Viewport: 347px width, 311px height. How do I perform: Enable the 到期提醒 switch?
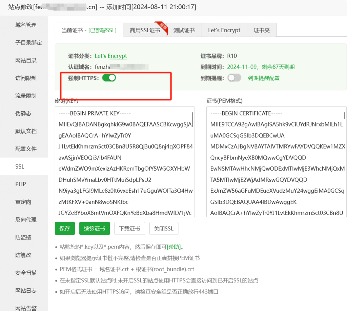point(234,78)
